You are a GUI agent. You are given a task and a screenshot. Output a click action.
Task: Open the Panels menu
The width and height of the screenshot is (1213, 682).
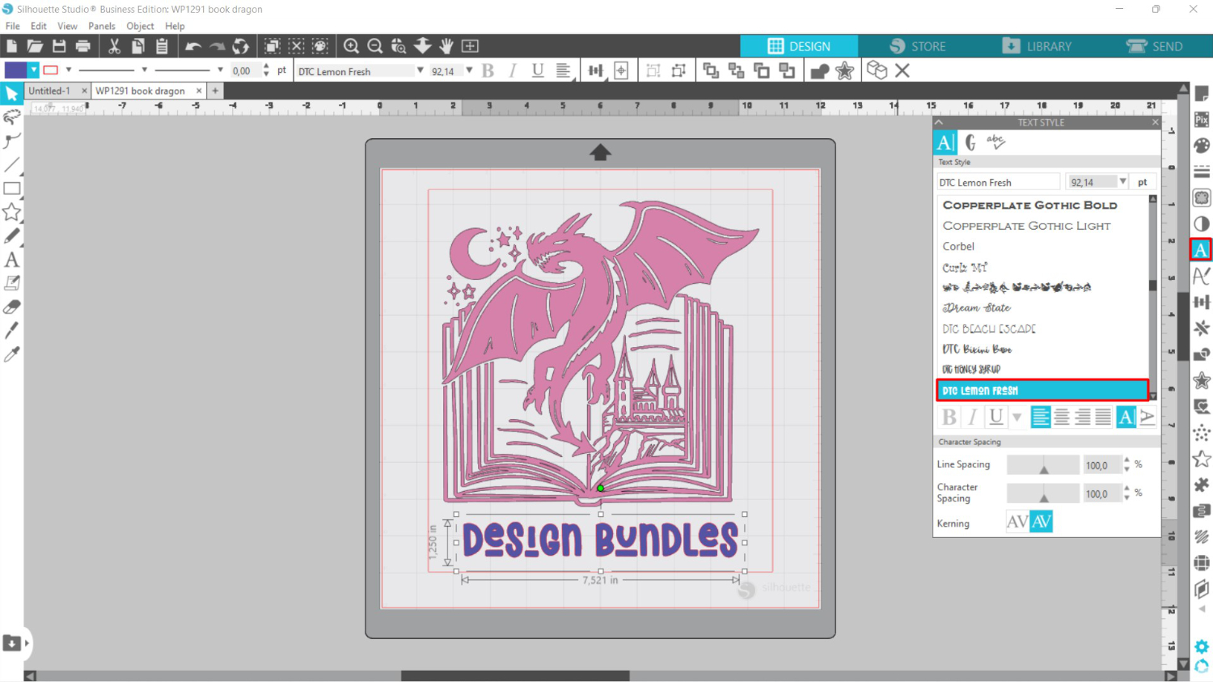(x=102, y=26)
